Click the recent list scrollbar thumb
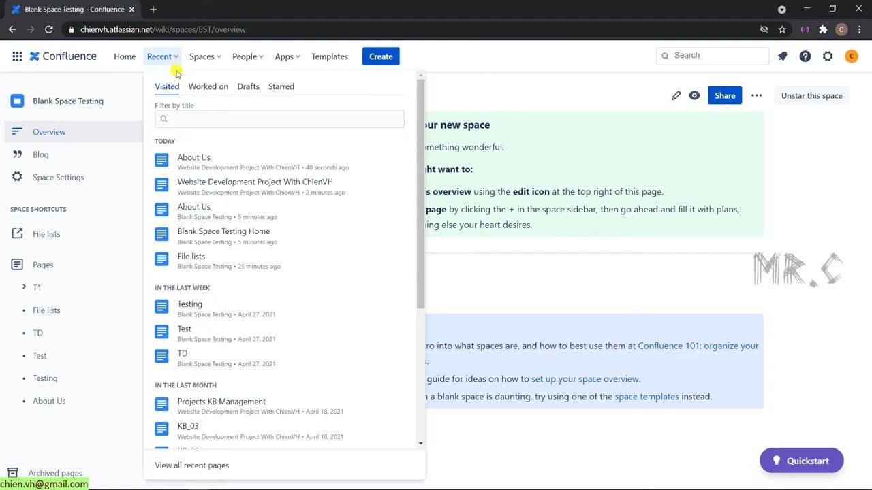 click(420, 194)
